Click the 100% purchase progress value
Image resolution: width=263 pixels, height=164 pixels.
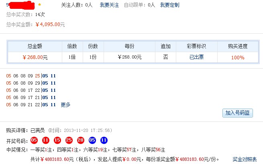pyautogui.click(x=238, y=58)
